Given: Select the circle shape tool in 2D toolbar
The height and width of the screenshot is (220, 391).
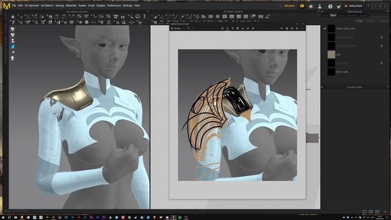Looking at the screenshot, I should point(217,16).
